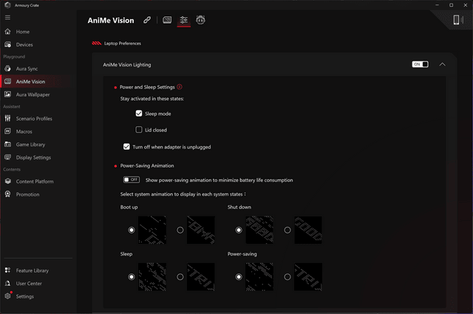Click the first Power-saving animation thumbnail
The height and width of the screenshot is (314, 473).
coord(259,277)
